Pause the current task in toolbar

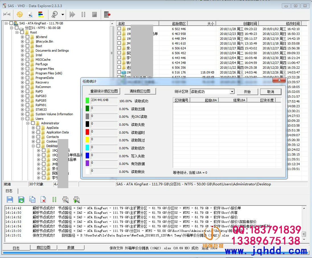83,14
